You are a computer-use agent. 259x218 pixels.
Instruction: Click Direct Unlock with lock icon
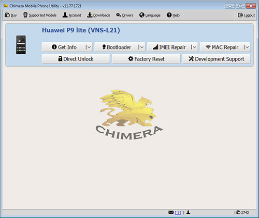(x=76, y=59)
